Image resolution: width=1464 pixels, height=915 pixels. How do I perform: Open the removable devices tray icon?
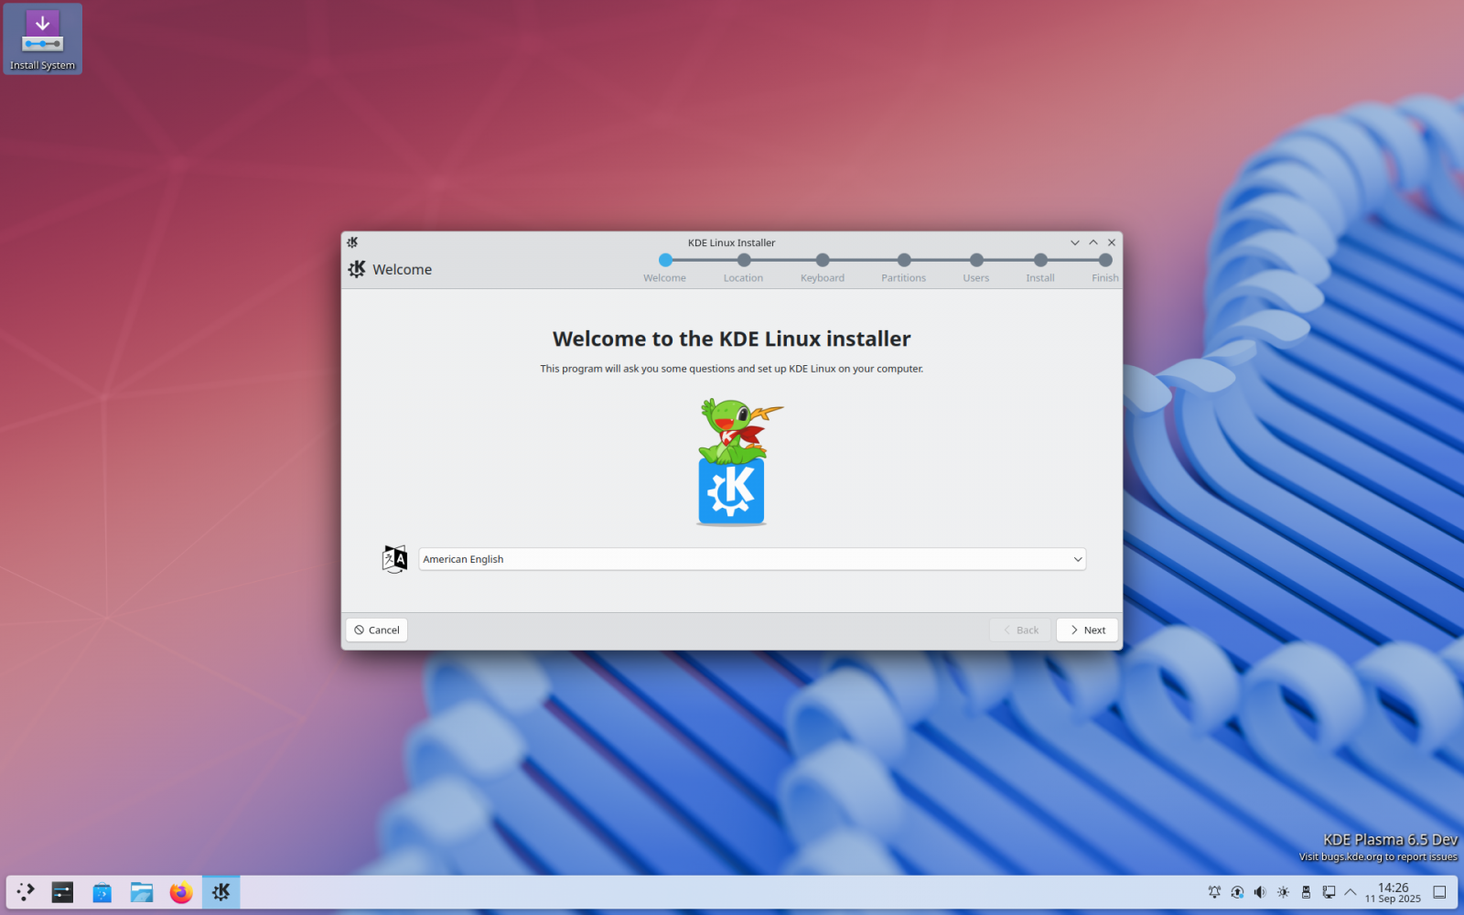[x=1306, y=892]
